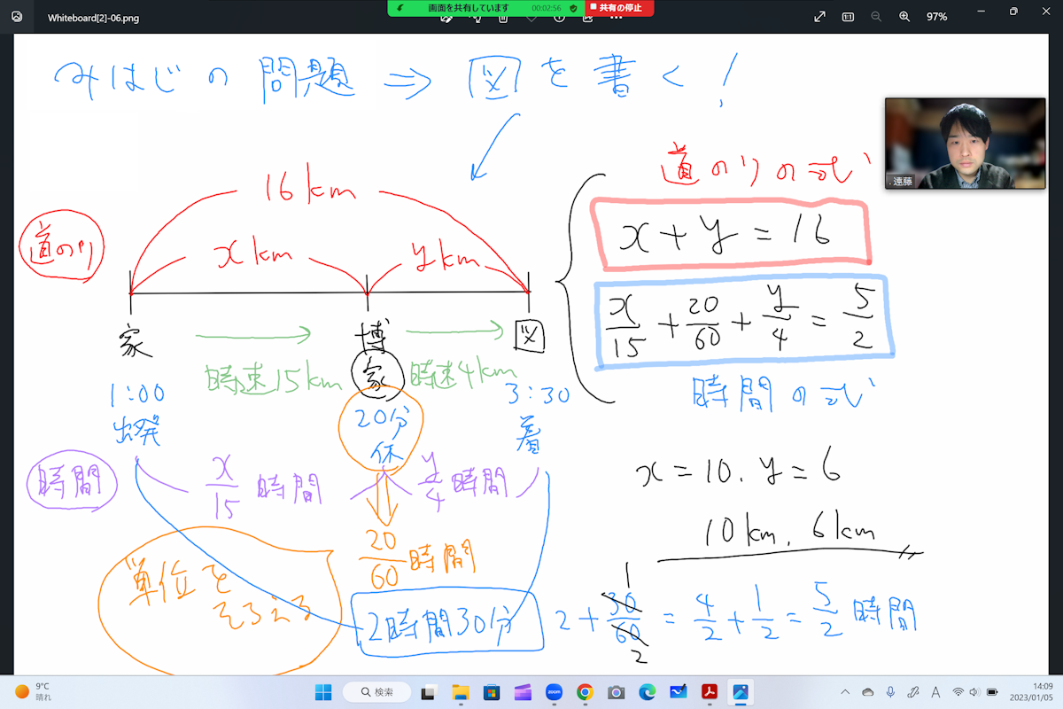Click the 検索 search box in taskbar
This screenshot has width=1063, height=709.
[375, 691]
